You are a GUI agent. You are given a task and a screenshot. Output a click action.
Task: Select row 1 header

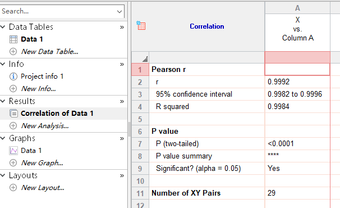pos(140,70)
